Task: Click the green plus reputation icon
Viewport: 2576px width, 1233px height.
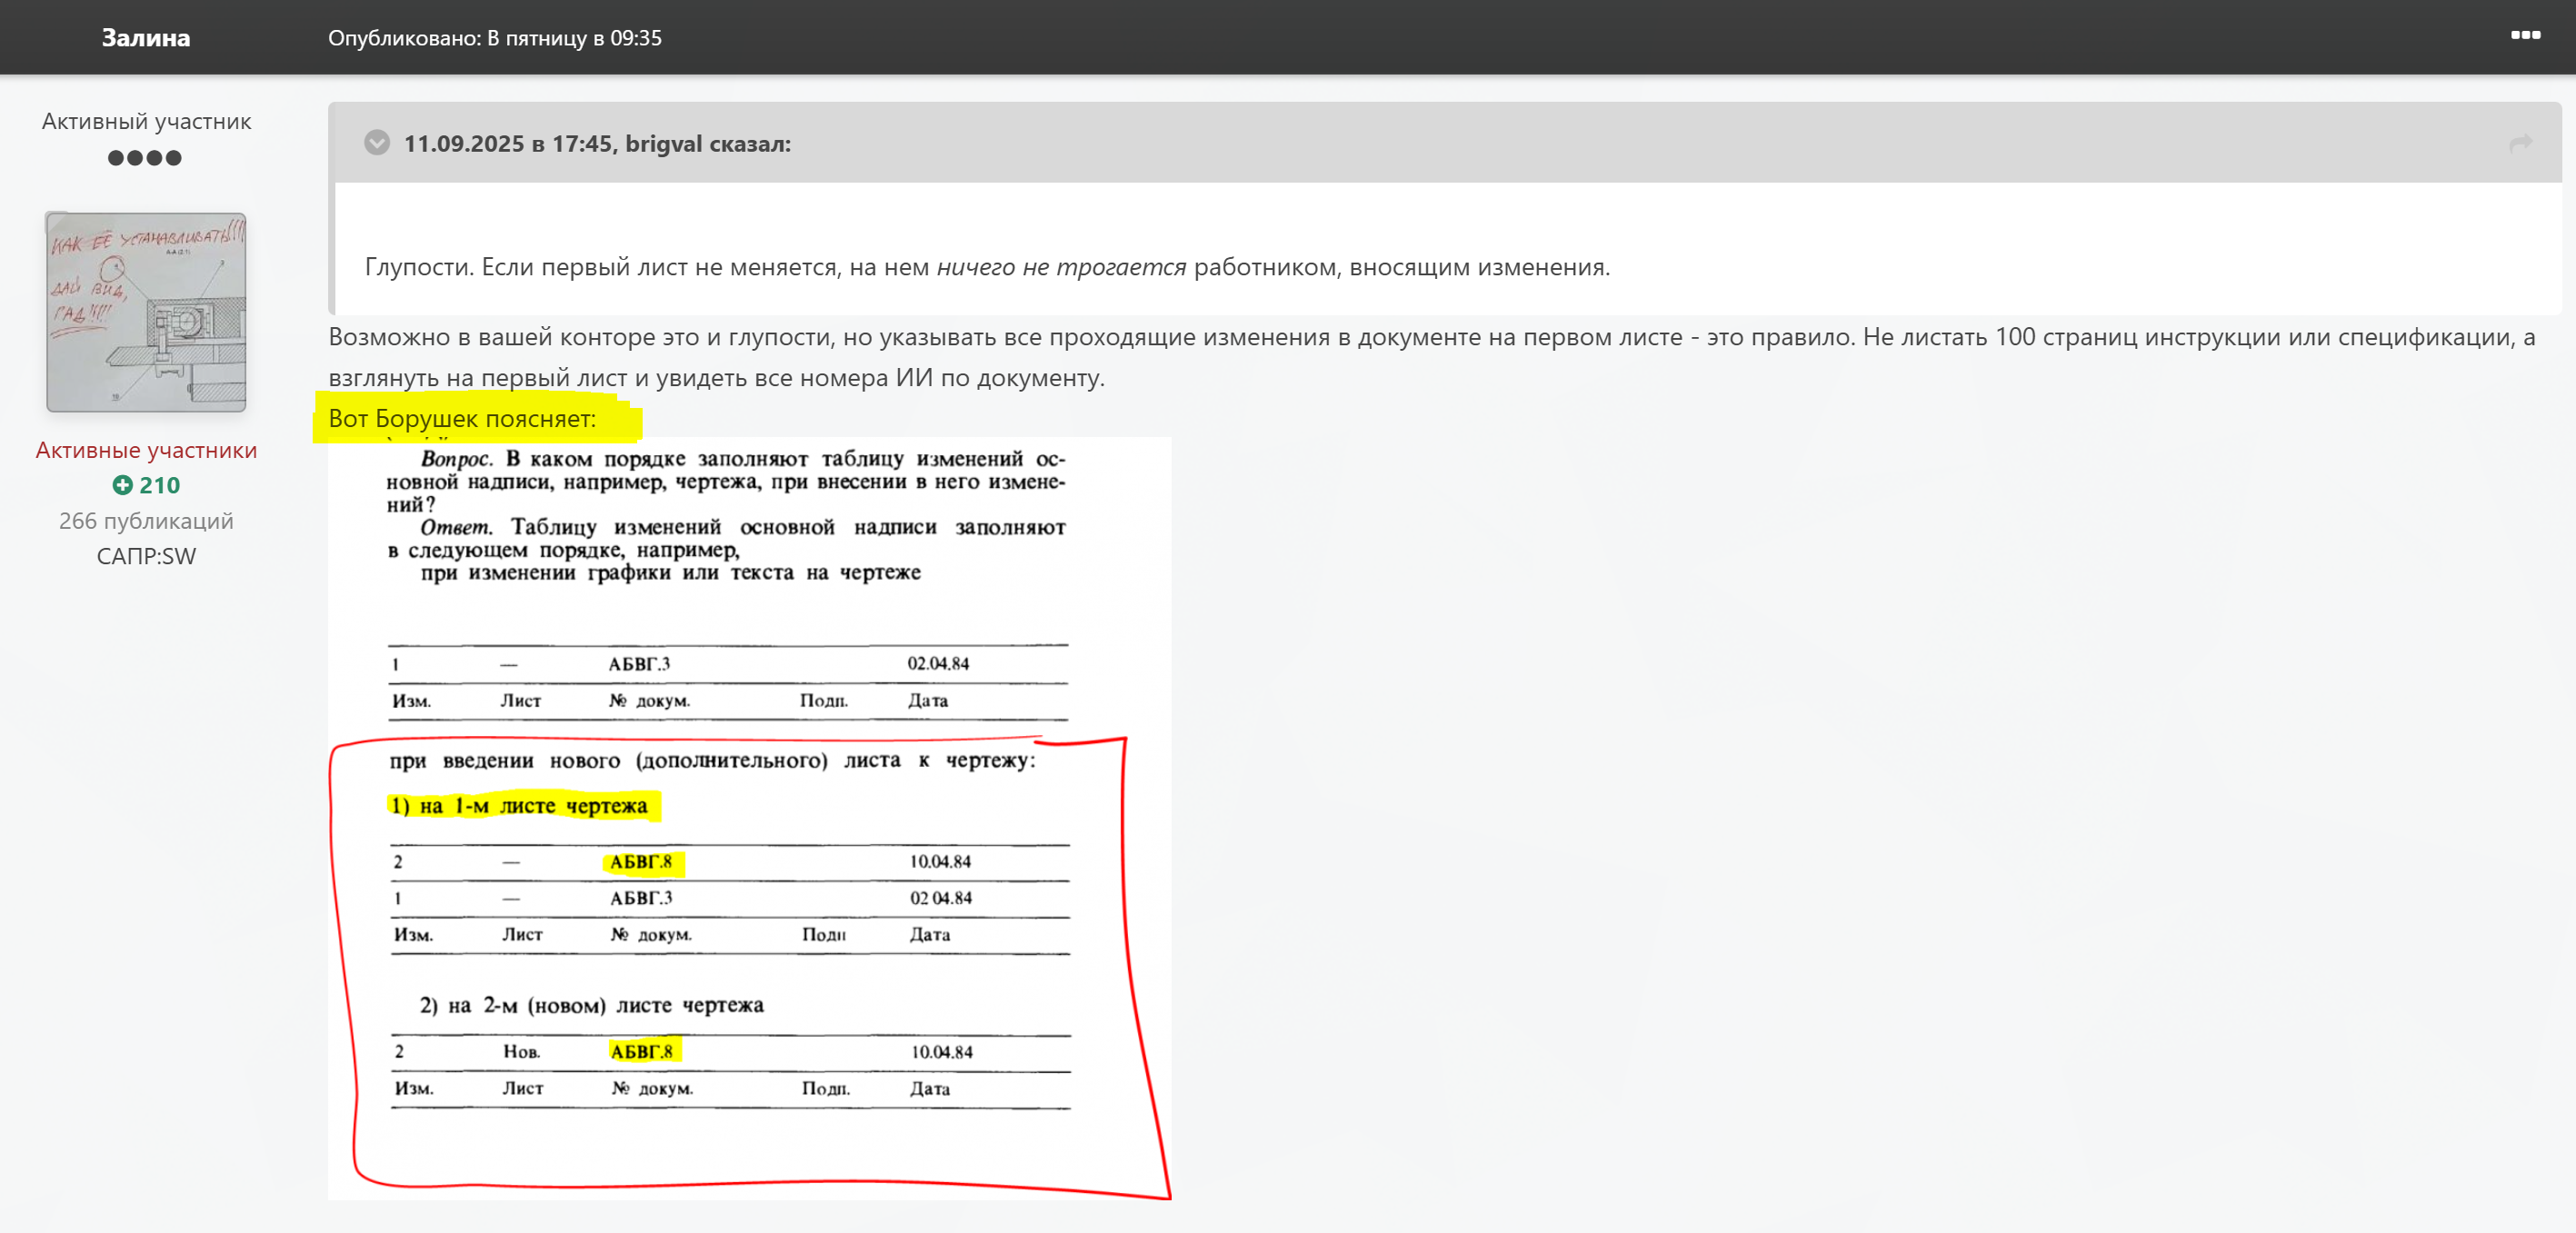Action: pyautogui.click(x=122, y=486)
